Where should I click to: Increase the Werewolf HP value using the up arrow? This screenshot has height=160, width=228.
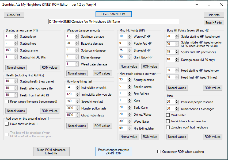point(130,35)
